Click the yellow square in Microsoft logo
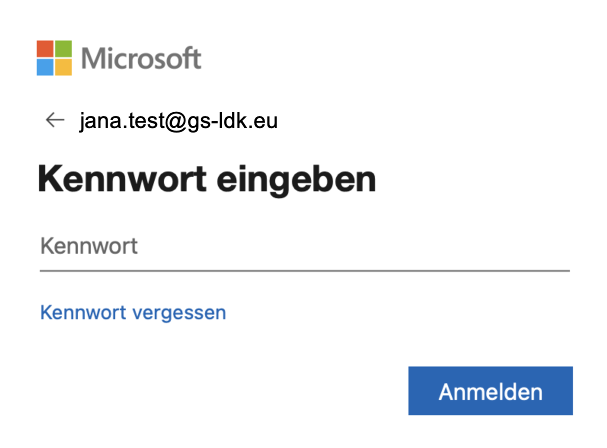This screenshot has width=607, height=448. [x=63, y=67]
